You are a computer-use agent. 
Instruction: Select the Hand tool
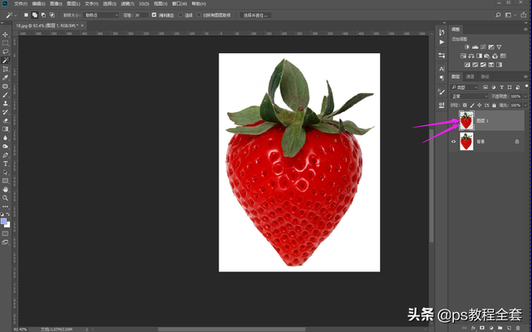6,189
